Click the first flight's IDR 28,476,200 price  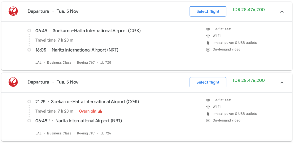(249, 9)
